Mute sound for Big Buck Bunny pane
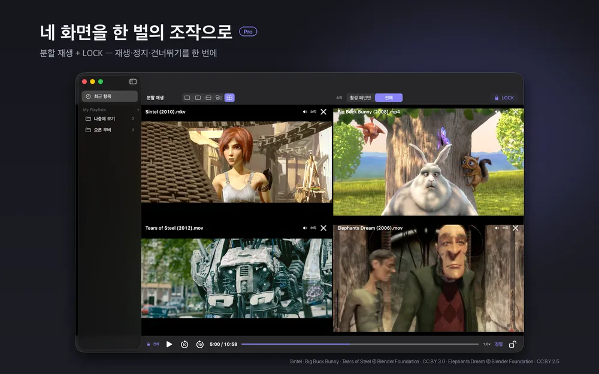This screenshot has width=599, height=374. [x=501, y=112]
